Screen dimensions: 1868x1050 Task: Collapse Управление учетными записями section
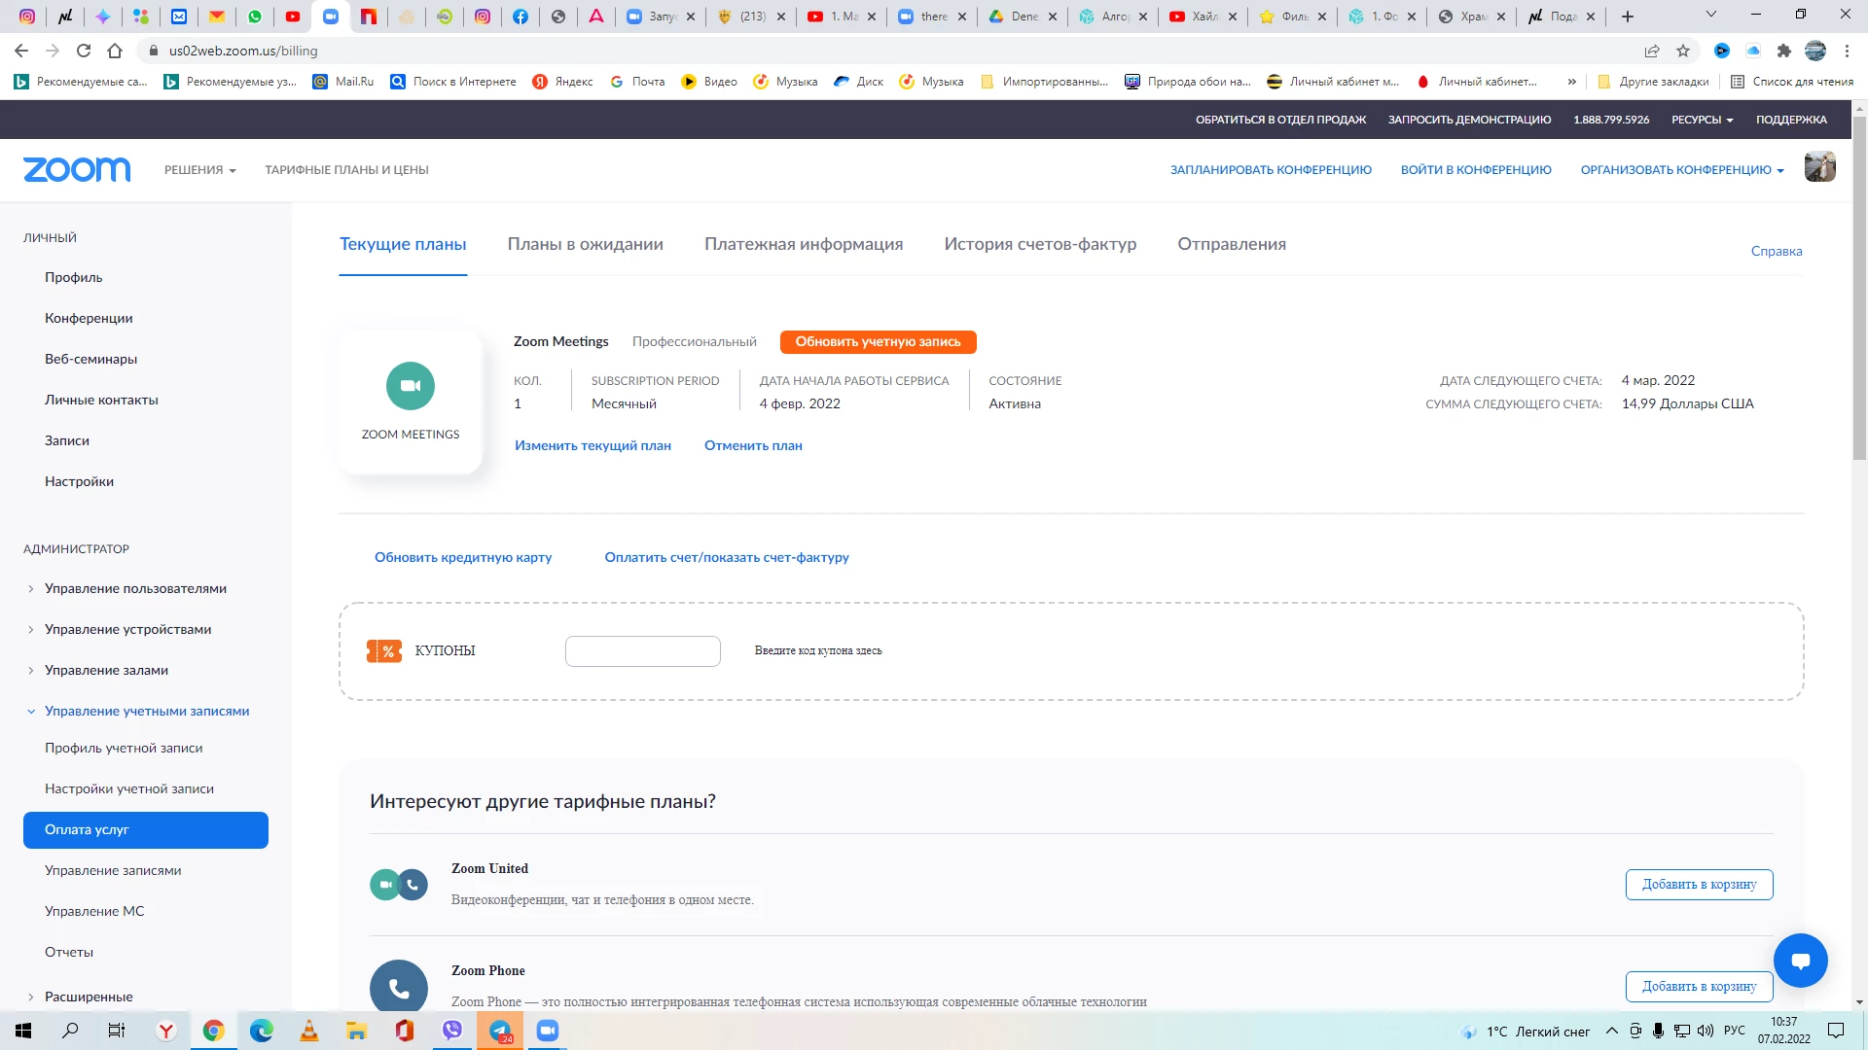pyautogui.click(x=146, y=711)
